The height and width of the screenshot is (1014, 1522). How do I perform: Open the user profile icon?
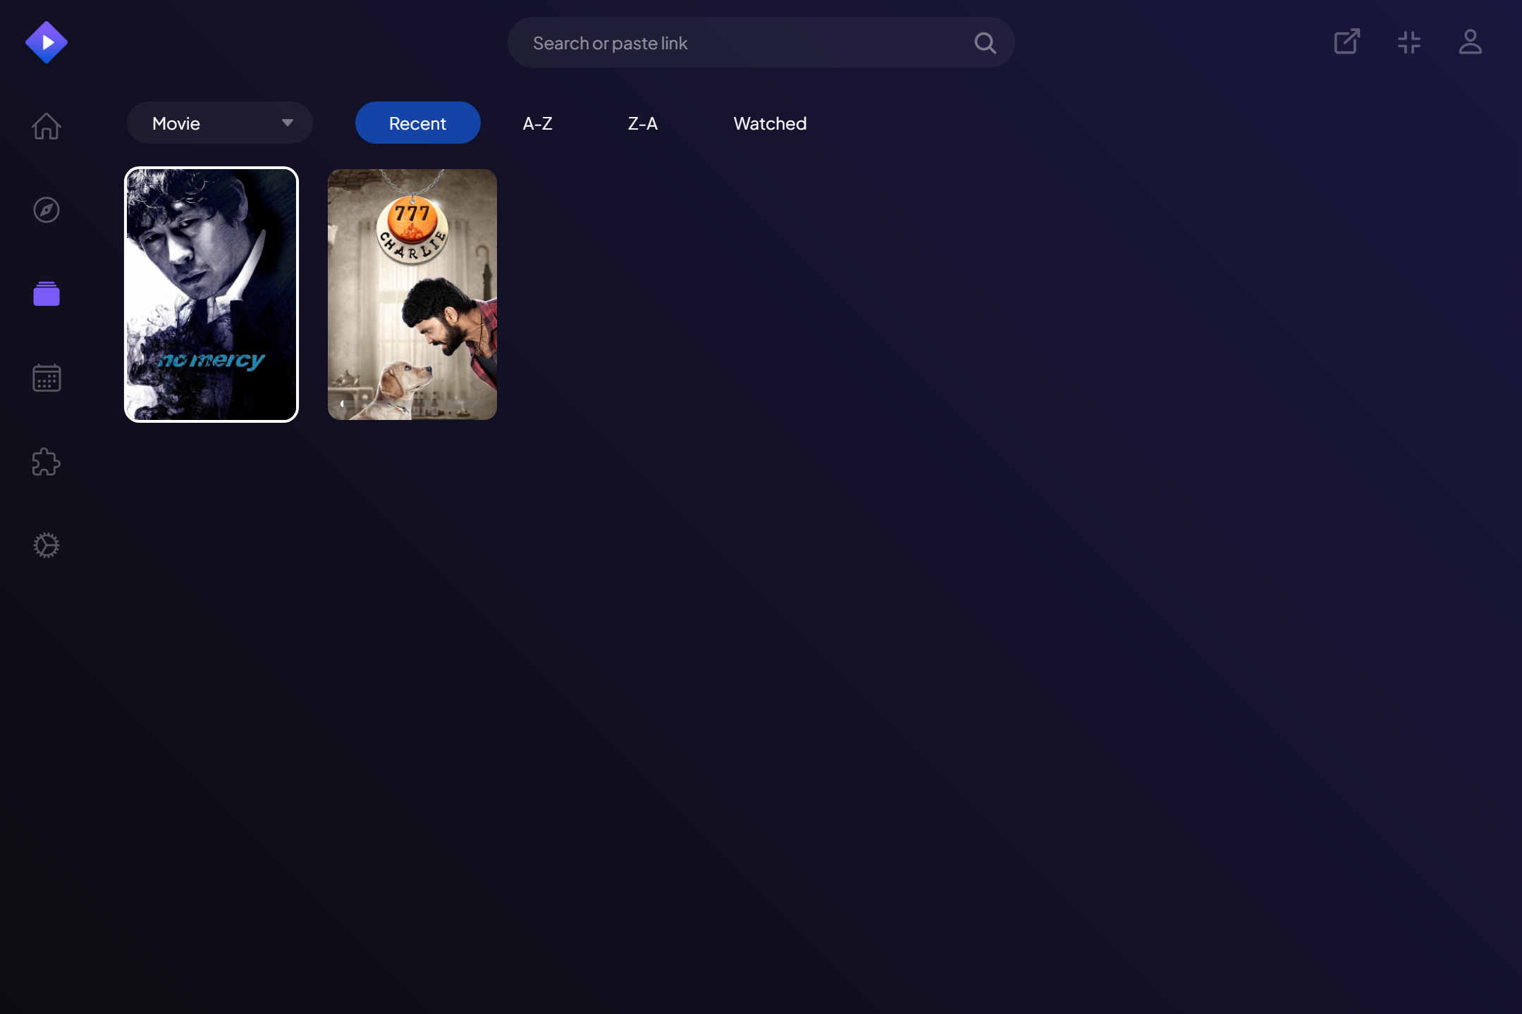point(1470,42)
